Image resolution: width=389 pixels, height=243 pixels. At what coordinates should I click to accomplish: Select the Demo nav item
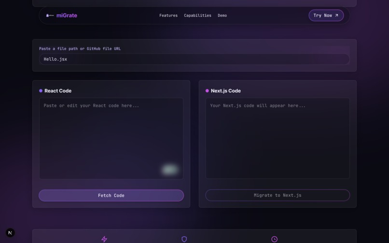[222, 15]
